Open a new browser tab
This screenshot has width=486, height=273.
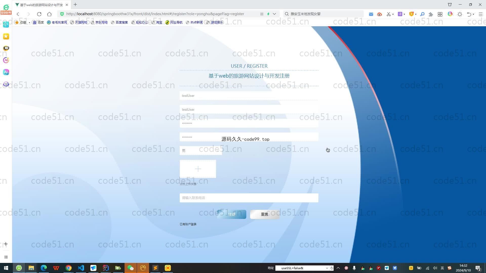tap(75, 5)
